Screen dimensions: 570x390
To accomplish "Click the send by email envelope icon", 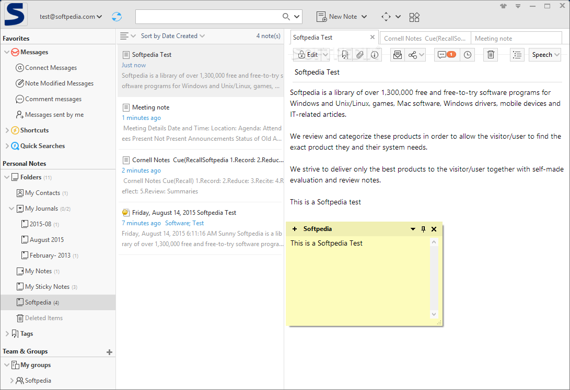I will (398, 55).
